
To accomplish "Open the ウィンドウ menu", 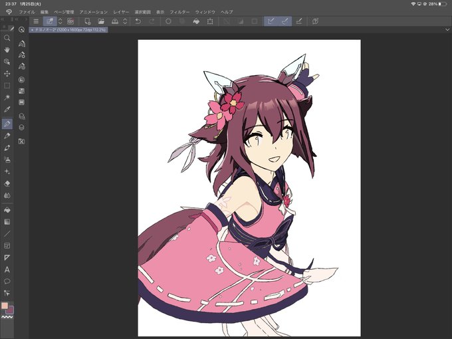I will pos(205,12).
